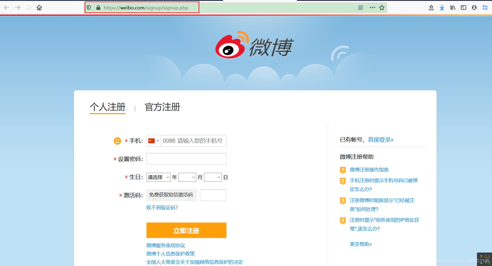Viewport: 492px width, 266px height.
Task: Click help item number 3 badge
Action: tap(343, 201)
